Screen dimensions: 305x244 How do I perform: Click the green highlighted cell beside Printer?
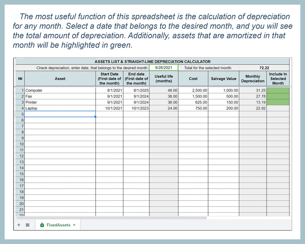(278, 102)
